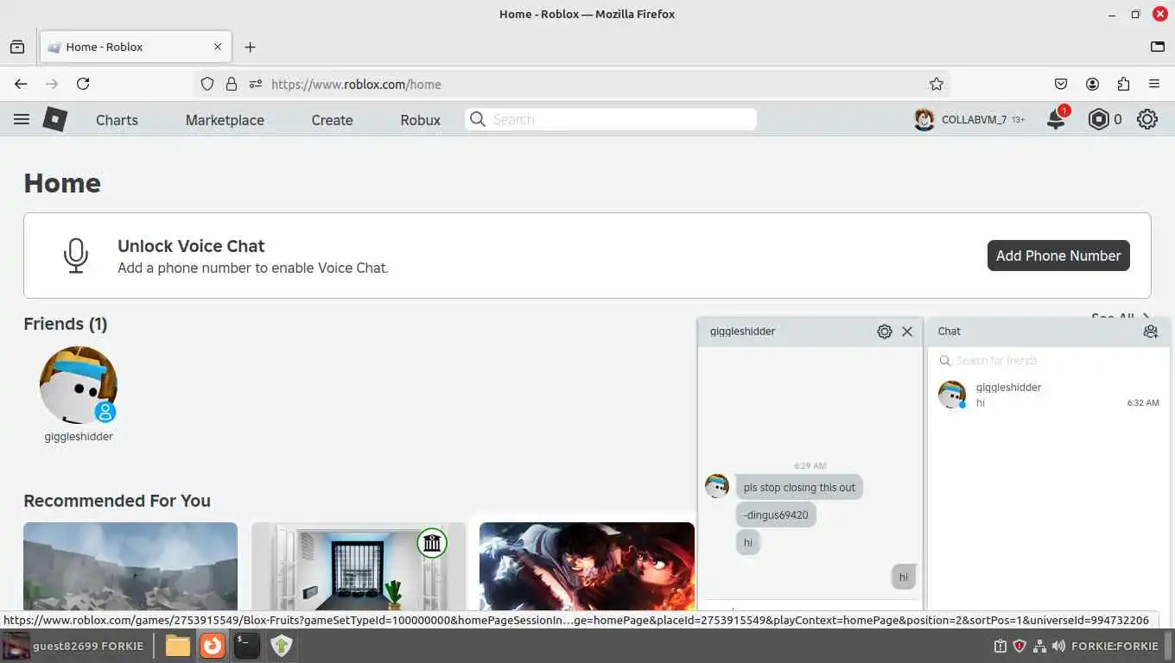Open Recommended For You section
This screenshot has width=1175, height=663.
117,501
